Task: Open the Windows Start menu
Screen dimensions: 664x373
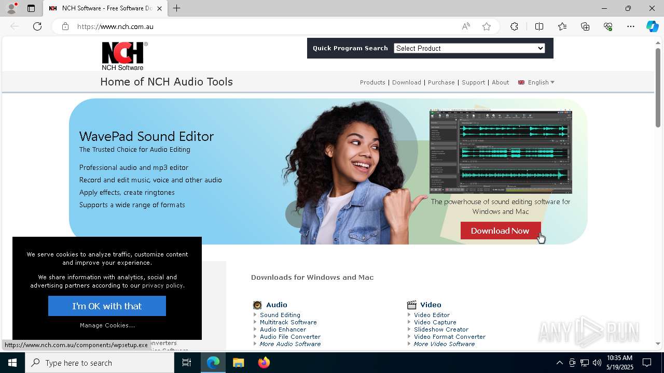Action: 12,363
